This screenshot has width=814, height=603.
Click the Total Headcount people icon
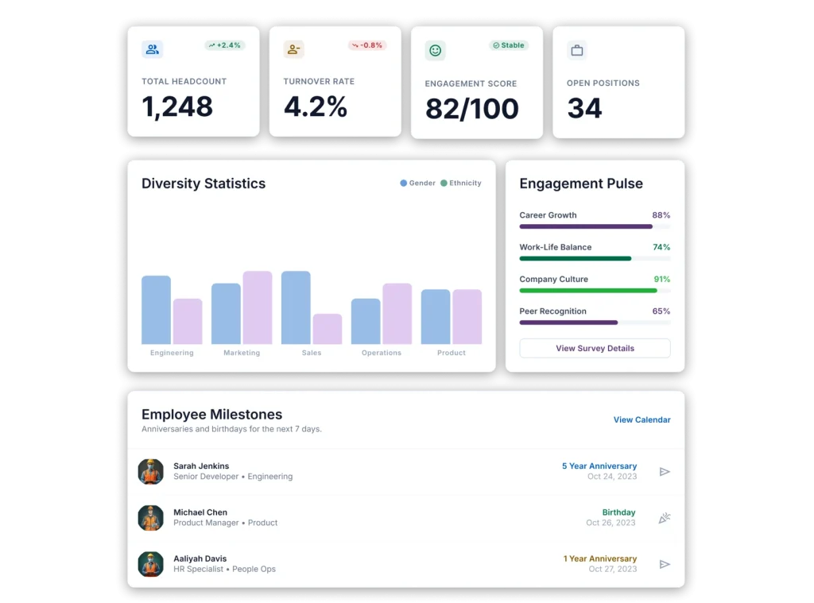(x=153, y=49)
